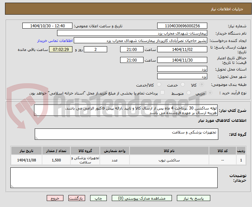Viewport: 252px width, 207px height.
Task: Click the تاریخ نیاز column header
Action: pos(26,151)
